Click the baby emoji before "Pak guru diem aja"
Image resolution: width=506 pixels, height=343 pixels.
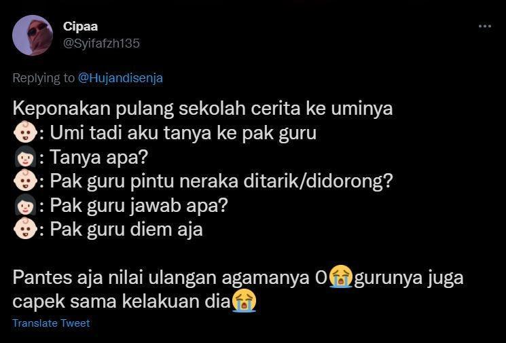click(25, 229)
